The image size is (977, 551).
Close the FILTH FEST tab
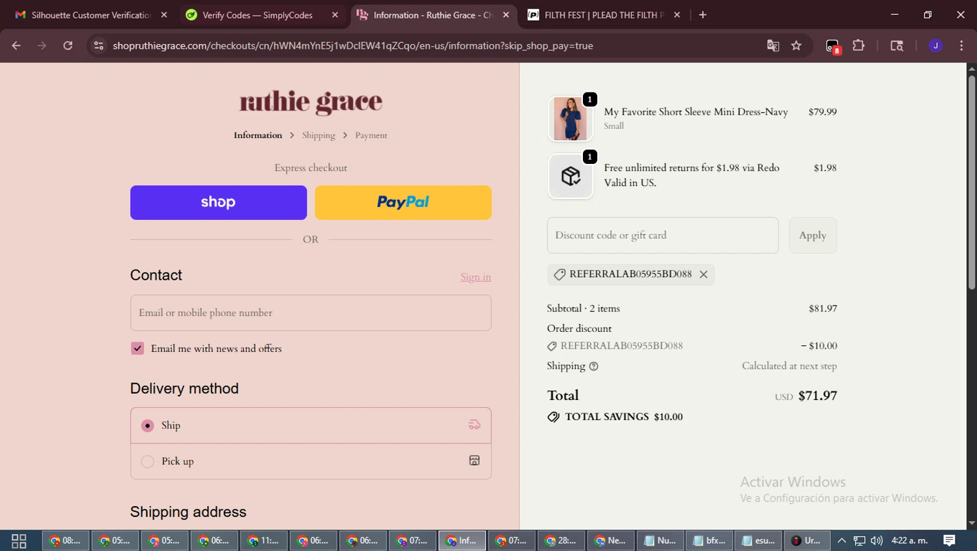pyautogui.click(x=677, y=15)
